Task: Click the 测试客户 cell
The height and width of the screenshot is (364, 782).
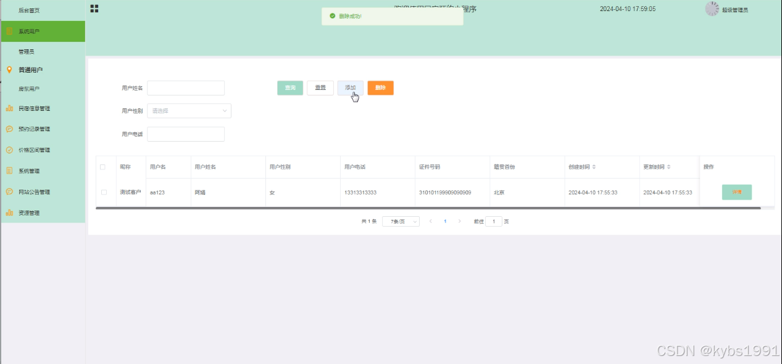Action: click(130, 192)
